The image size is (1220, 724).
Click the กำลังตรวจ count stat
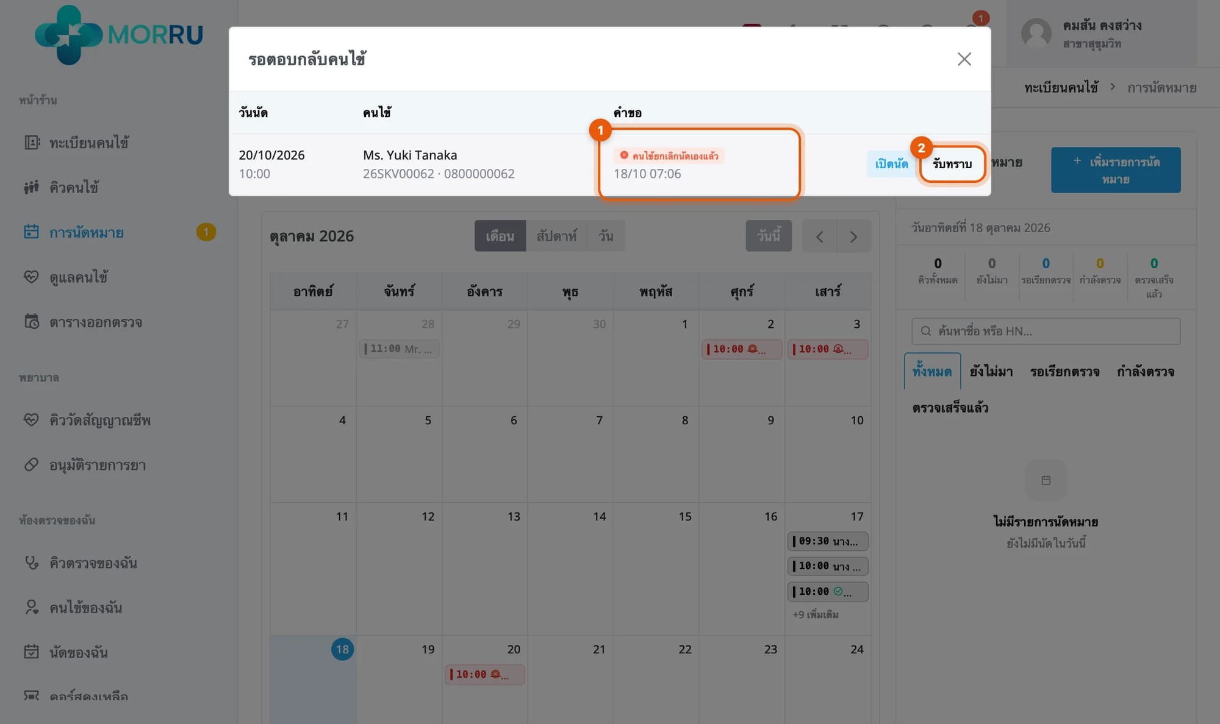click(x=1100, y=271)
